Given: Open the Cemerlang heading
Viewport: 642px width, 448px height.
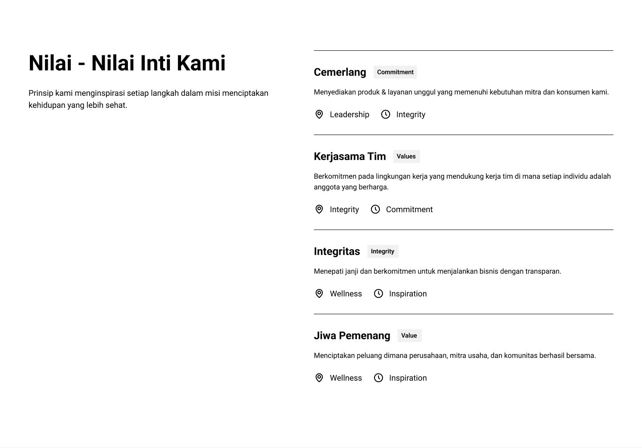Looking at the screenshot, I should pyautogui.click(x=340, y=72).
